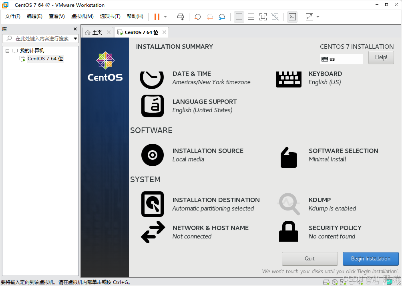Click the CD/DVD status bar icon
Image resolution: width=402 pixels, height=286 pixels.
point(335,282)
